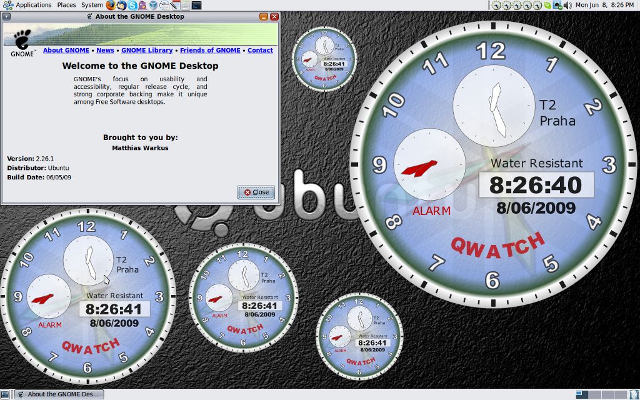Click the large QWatch digital time 8:26:40
The image size is (640, 400).
(536, 185)
